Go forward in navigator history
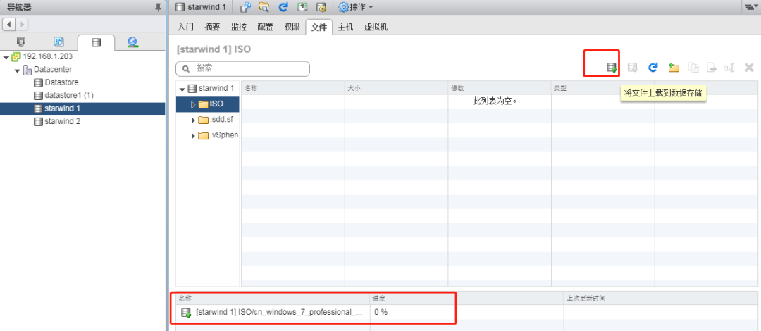 pos(23,24)
